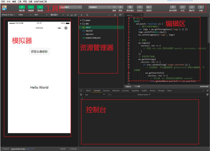
Task: Open the 普通编译 compile mode dropdown
Action: (99, 7)
